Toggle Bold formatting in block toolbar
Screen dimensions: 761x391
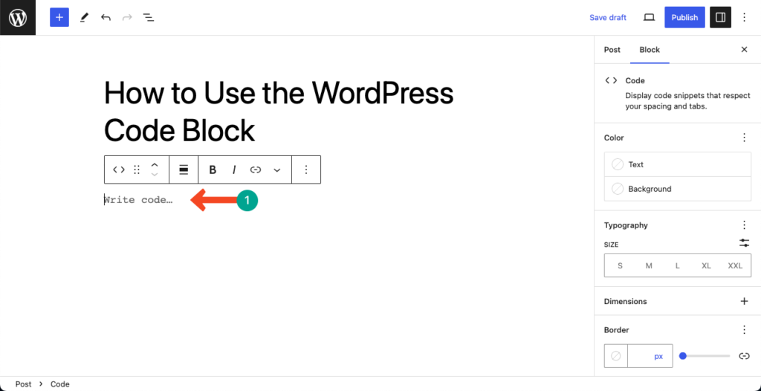[213, 169]
